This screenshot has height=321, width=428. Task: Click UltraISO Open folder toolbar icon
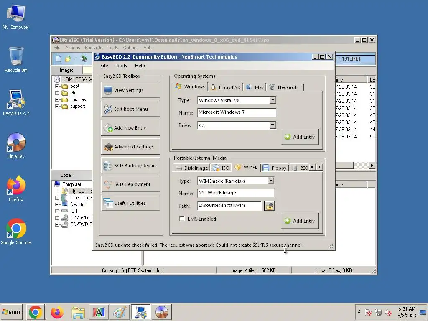click(68, 59)
